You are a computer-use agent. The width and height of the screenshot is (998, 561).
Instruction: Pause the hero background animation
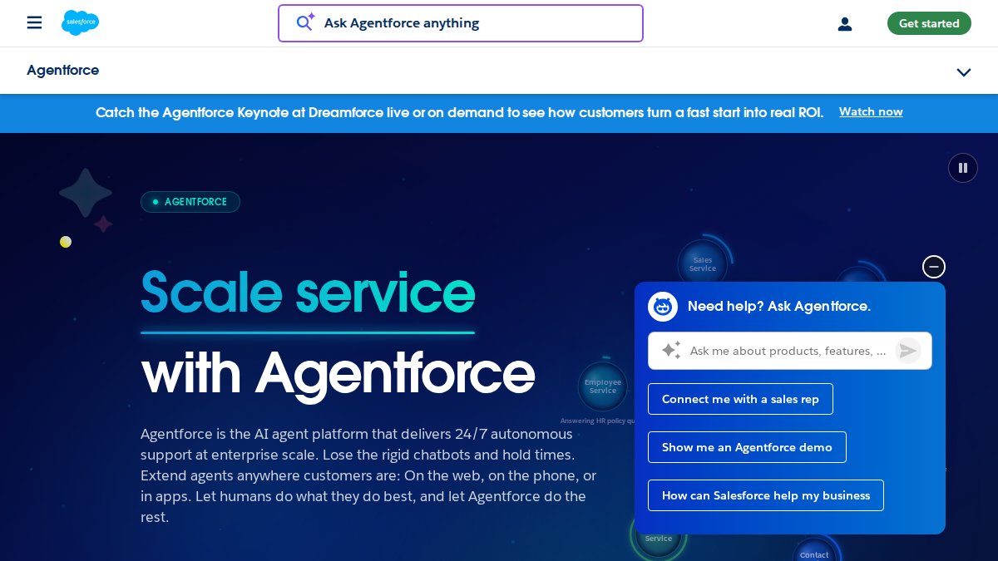(963, 168)
